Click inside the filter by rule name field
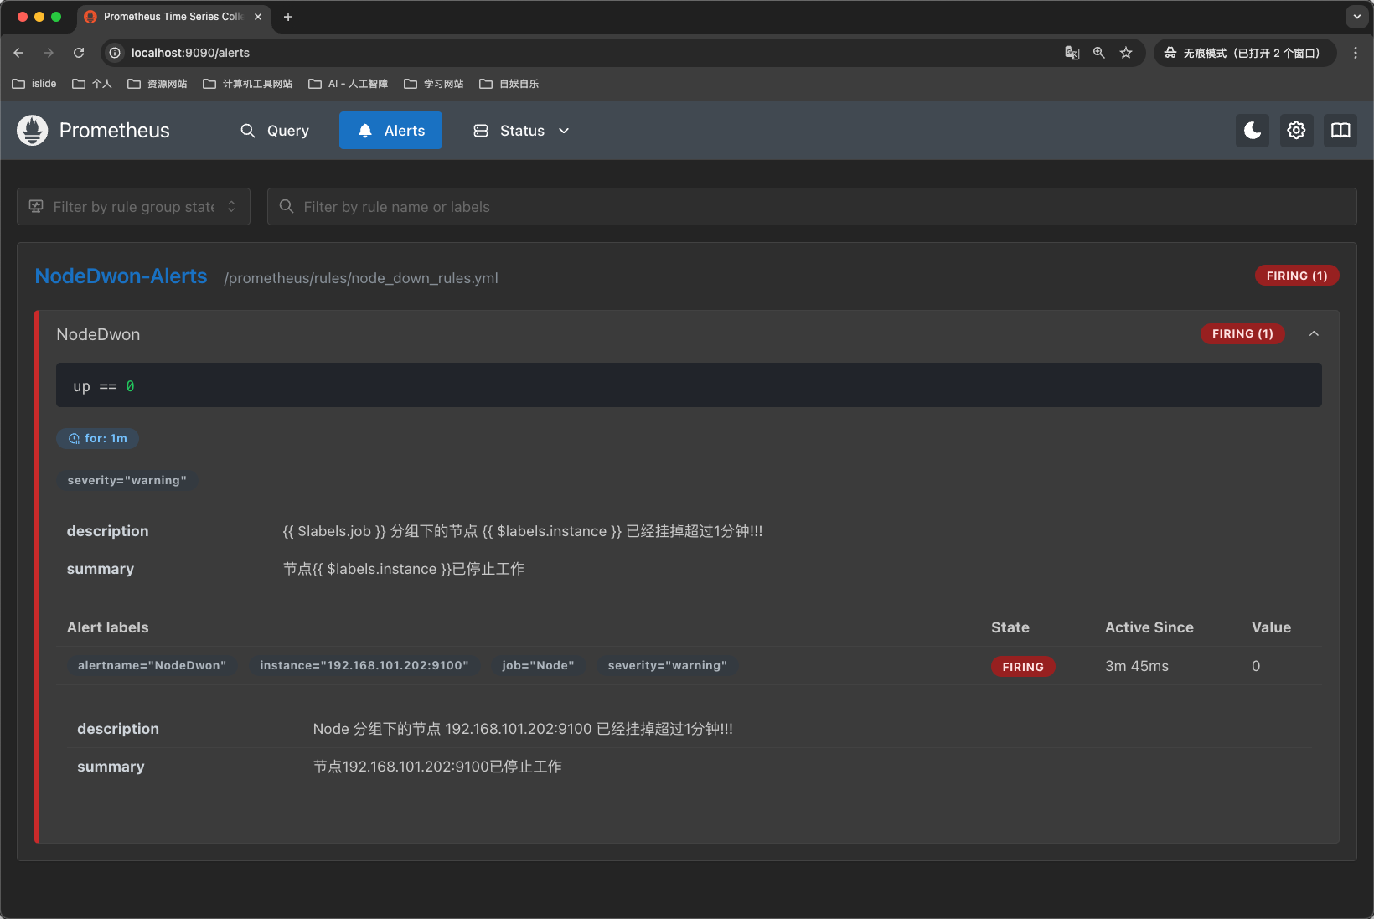The image size is (1374, 919). (x=586, y=206)
